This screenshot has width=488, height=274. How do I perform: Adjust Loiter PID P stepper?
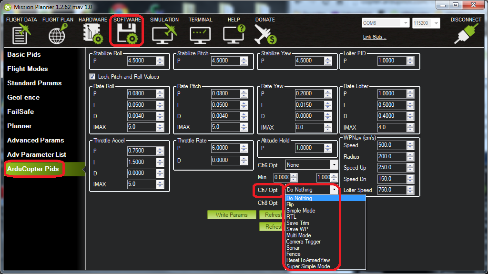tap(410, 61)
